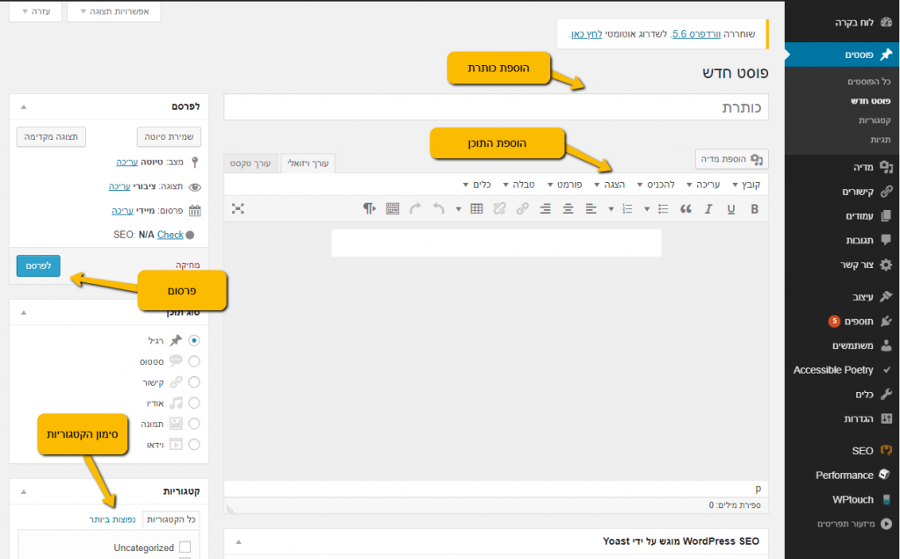Click into the כותרת title input field
Image resolution: width=900 pixels, height=559 pixels.
coord(496,107)
